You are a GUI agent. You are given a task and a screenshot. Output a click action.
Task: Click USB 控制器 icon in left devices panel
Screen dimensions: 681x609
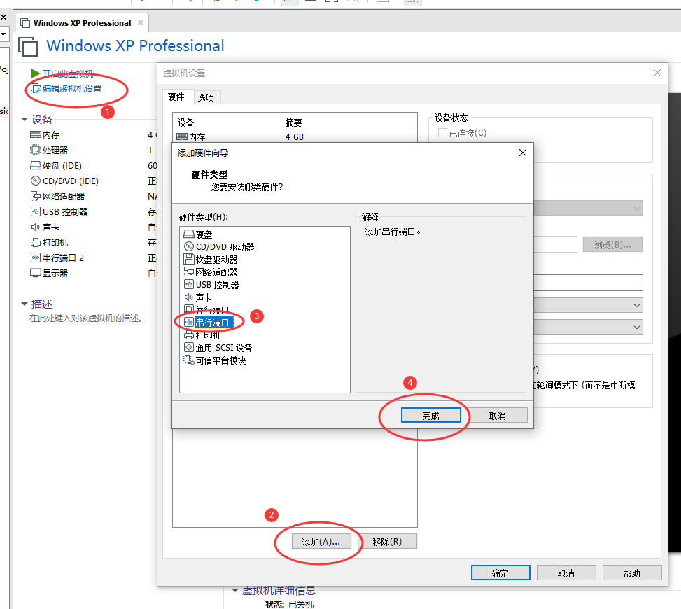(35, 211)
